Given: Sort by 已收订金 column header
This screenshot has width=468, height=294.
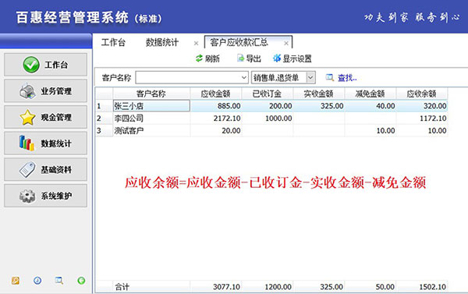Looking at the screenshot, I should click(267, 94).
